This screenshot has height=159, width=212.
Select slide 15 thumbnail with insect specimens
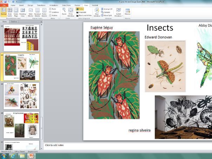(21, 96)
